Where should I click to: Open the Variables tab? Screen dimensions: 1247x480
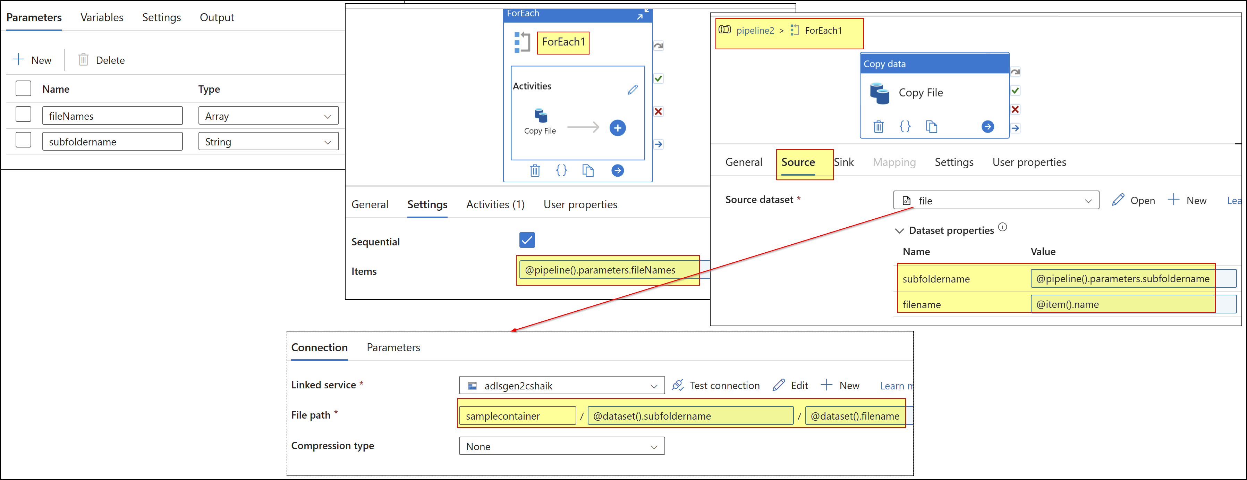pyautogui.click(x=102, y=17)
